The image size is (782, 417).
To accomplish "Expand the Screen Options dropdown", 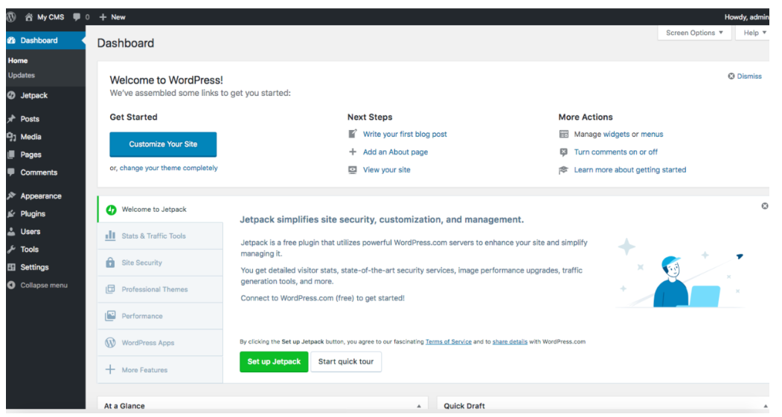I will pyautogui.click(x=694, y=33).
